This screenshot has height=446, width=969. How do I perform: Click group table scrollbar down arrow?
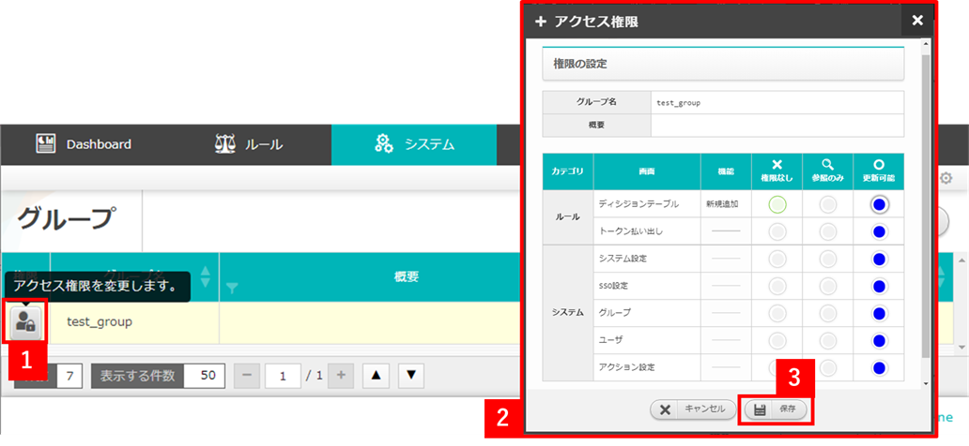tap(961, 348)
